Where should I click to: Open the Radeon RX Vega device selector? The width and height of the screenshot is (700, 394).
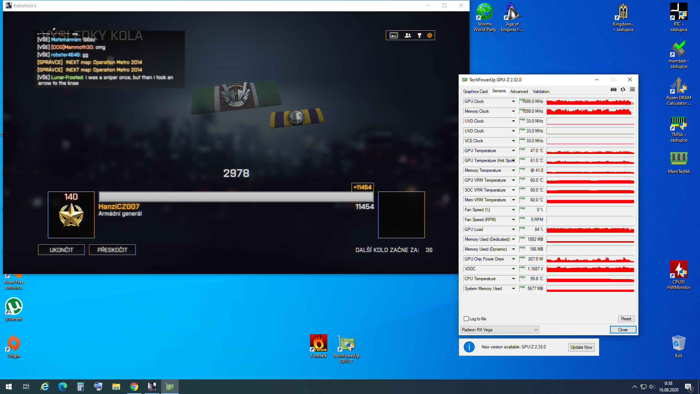pyautogui.click(x=499, y=330)
